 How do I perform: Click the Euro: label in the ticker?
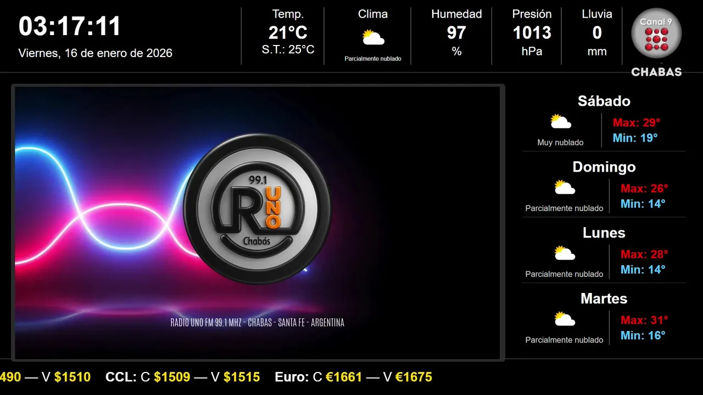pos(292,377)
